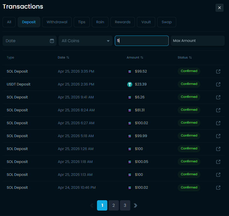Go to previous pages with double chevron
The width and height of the screenshot is (229, 216).
tap(92, 205)
